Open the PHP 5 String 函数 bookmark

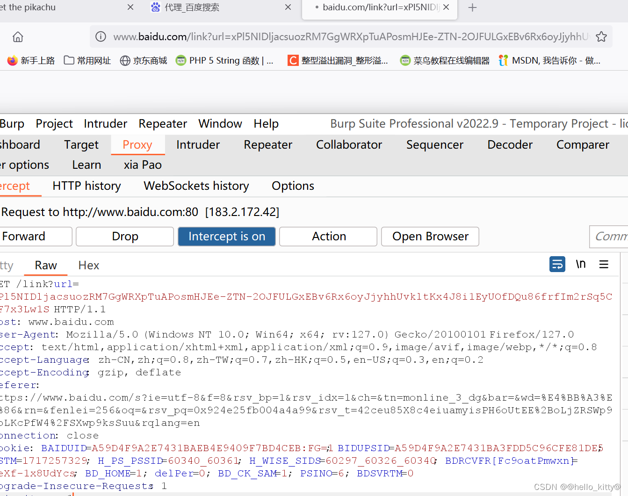click(x=224, y=60)
